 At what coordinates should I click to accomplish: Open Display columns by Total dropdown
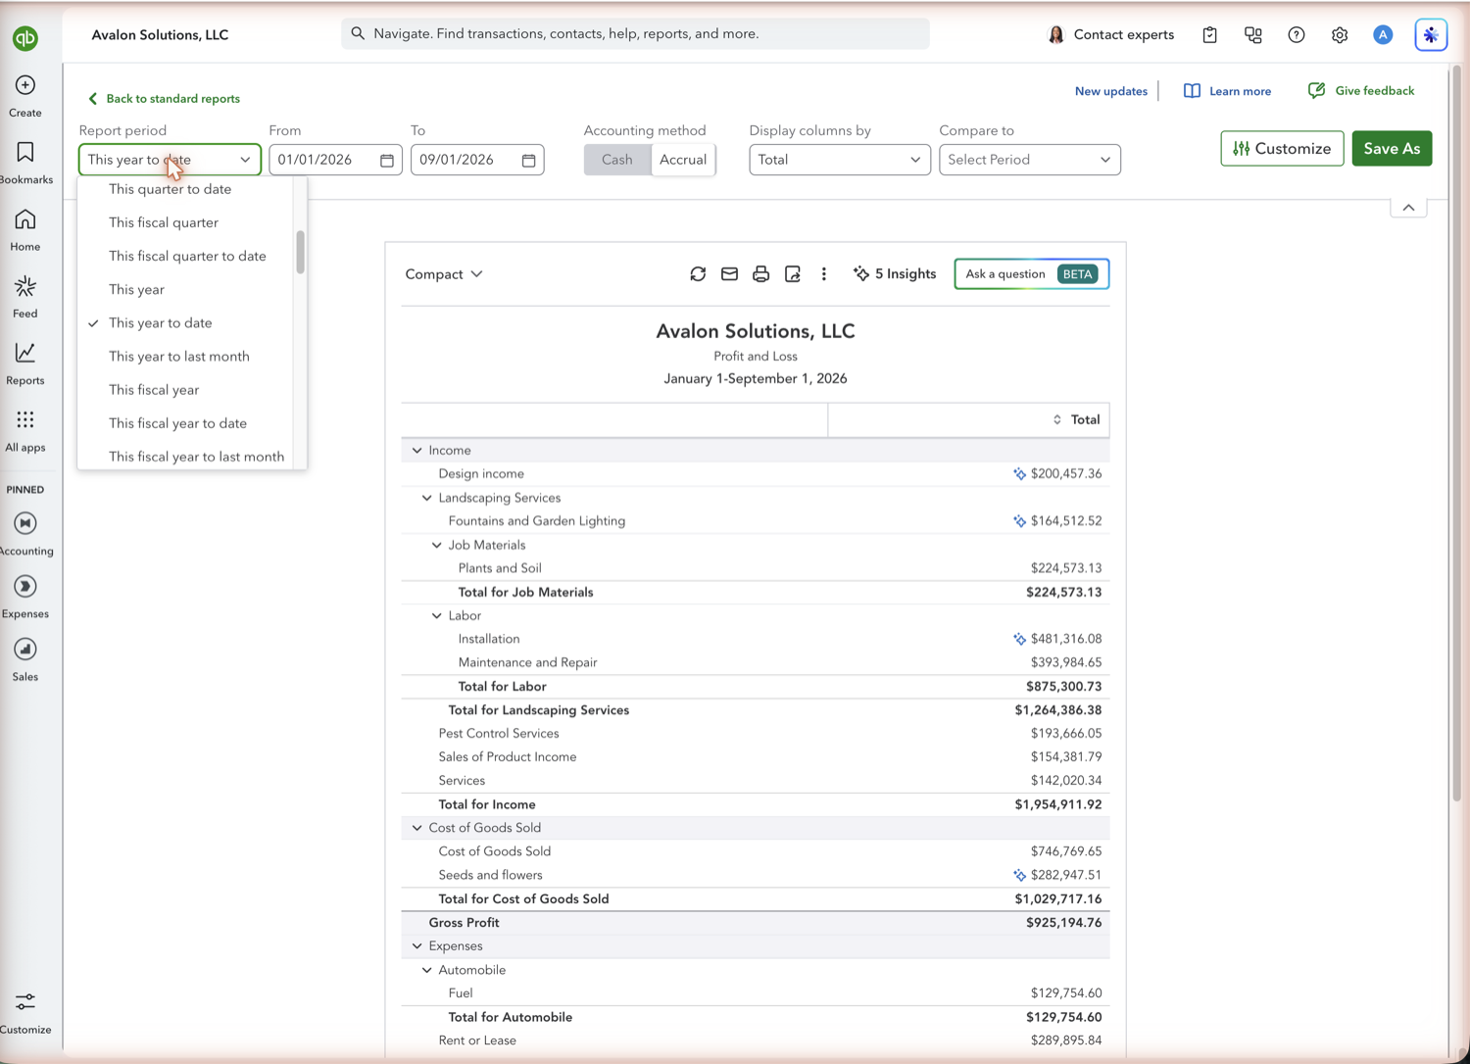(x=840, y=160)
